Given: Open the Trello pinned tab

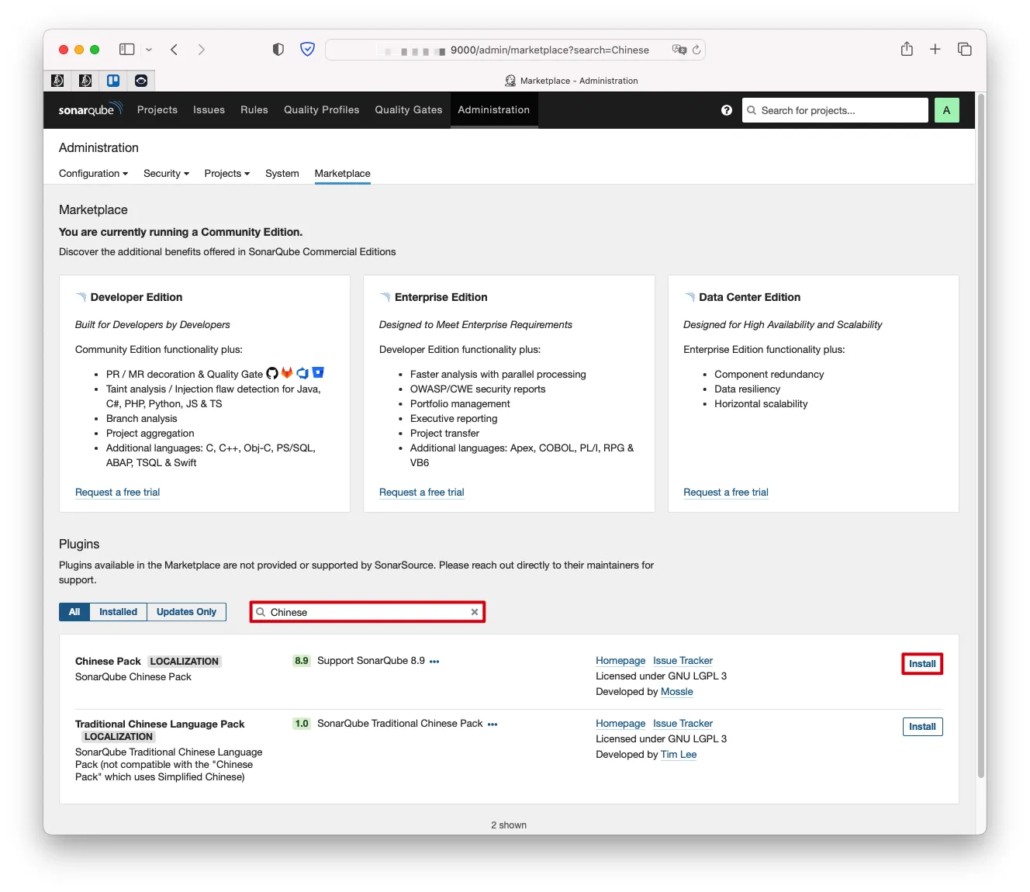Looking at the screenshot, I should tap(113, 81).
